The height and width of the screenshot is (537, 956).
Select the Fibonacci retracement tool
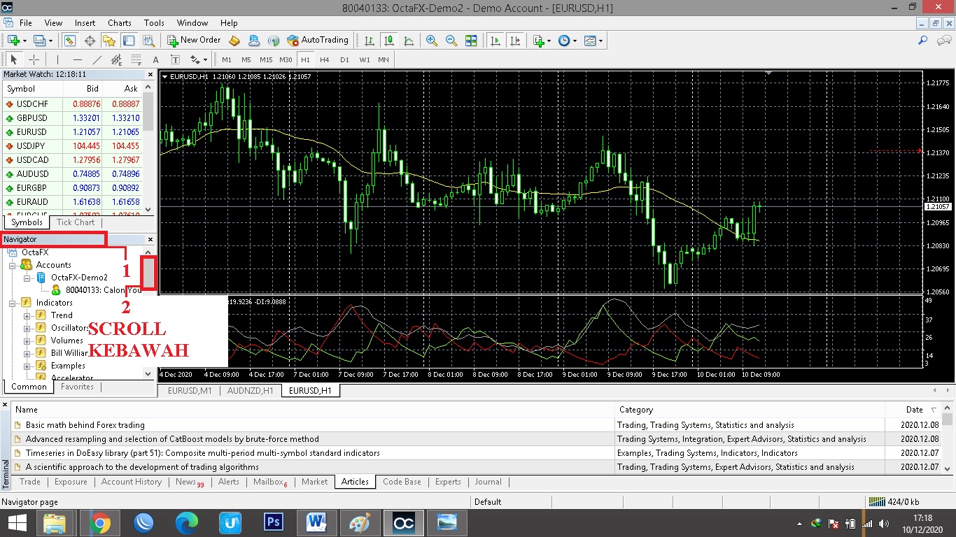pos(136,59)
